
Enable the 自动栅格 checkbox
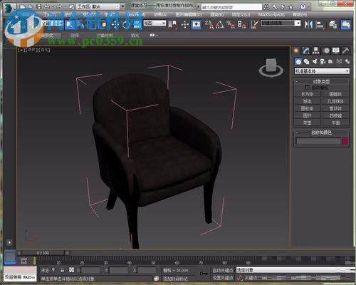[x=308, y=88]
